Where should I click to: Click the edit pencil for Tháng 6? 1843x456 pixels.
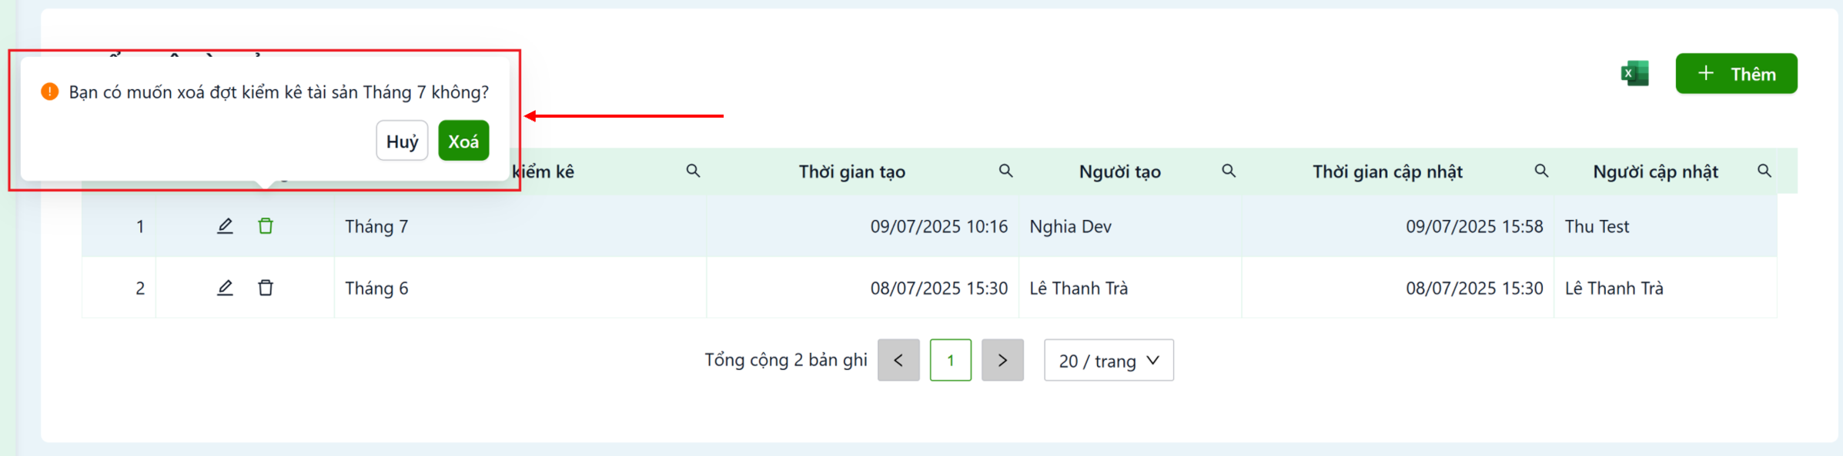(x=225, y=288)
